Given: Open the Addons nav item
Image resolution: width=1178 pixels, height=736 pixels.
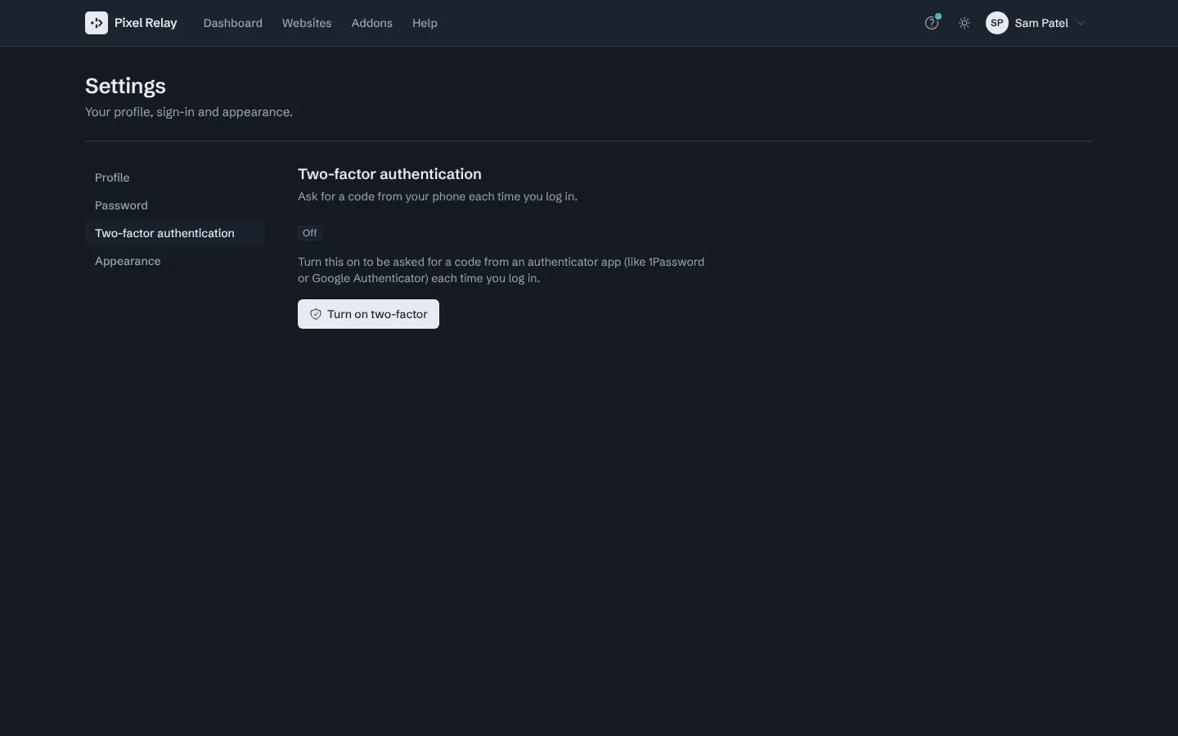Looking at the screenshot, I should point(372,23).
